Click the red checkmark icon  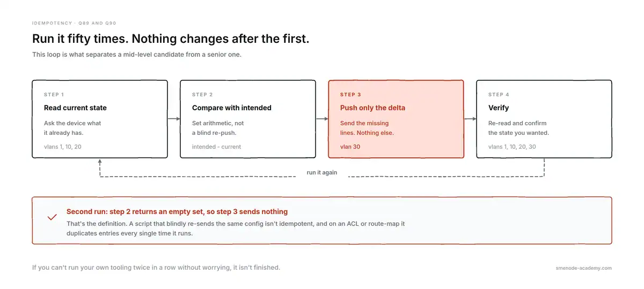click(x=52, y=217)
